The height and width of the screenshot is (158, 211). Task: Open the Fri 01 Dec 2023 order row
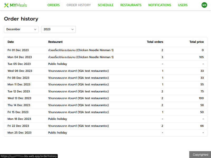(105, 50)
